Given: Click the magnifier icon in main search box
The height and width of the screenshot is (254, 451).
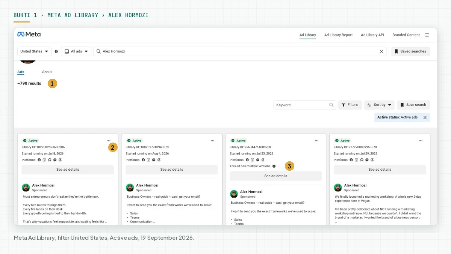Looking at the screenshot, I should coord(98,51).
